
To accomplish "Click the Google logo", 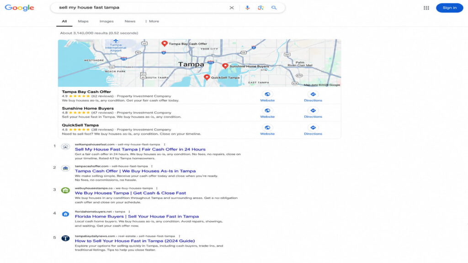I will [x=19, y=8].
